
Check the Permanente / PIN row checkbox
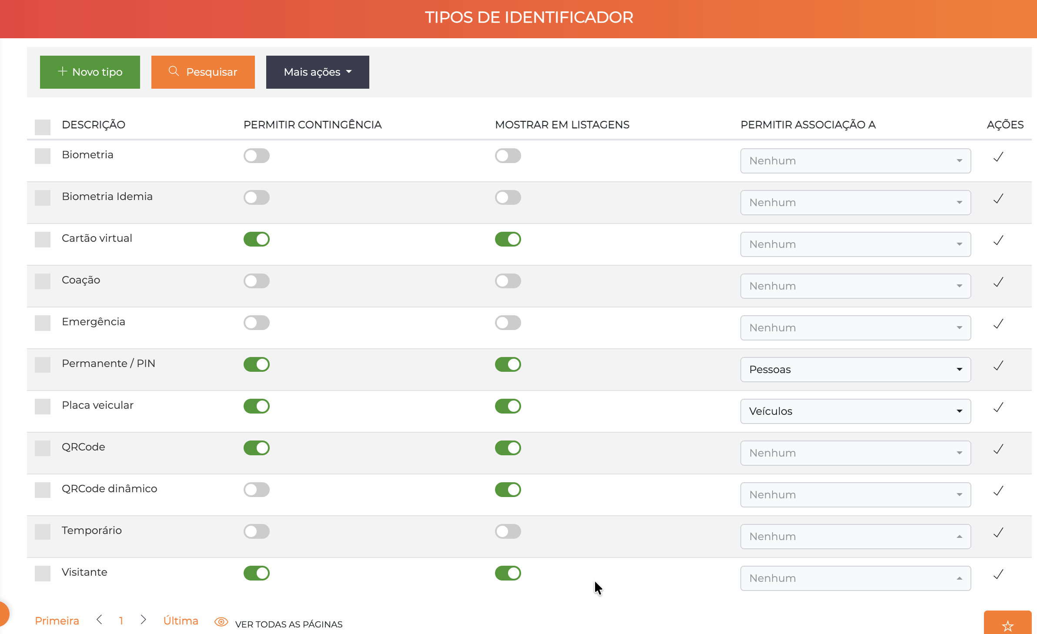[x=43, y=365]
